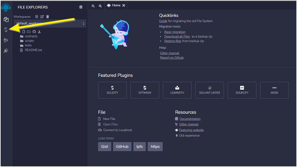Open Report on Github link
This screenshot has height=167, width=297.
click(x=172, y=58)
